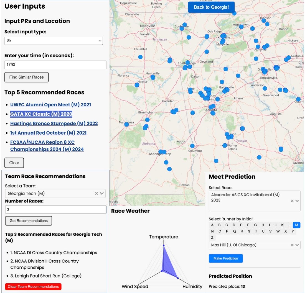
Task: Open the UWEC Alumni Open Meet (M) 2021 link
Action: pyautogui.click(x=50, y=105)
